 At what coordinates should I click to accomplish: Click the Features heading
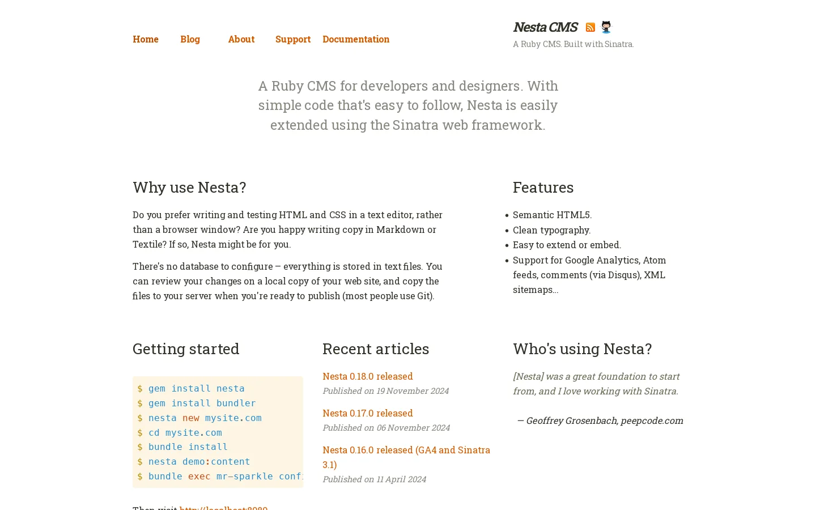tap(543, 187)
